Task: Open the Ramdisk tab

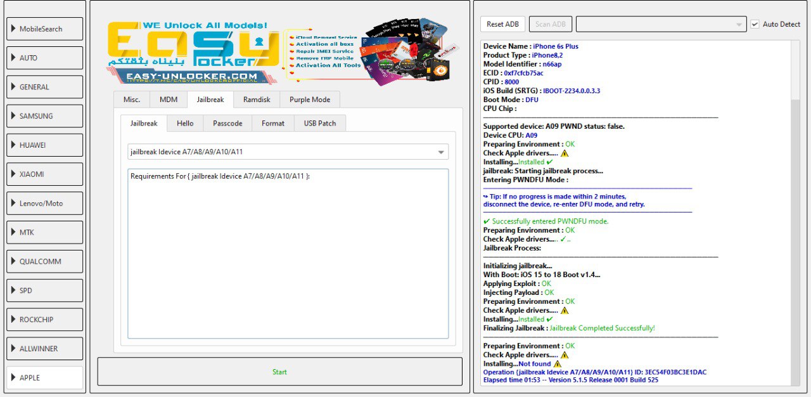Action: 257,100
